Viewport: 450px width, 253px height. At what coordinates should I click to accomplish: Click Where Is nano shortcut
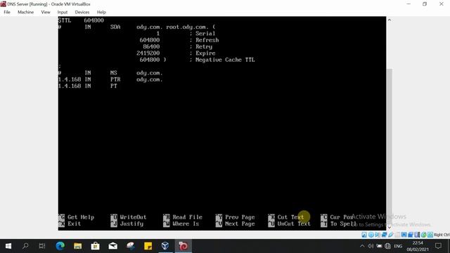tap(186, 223)
